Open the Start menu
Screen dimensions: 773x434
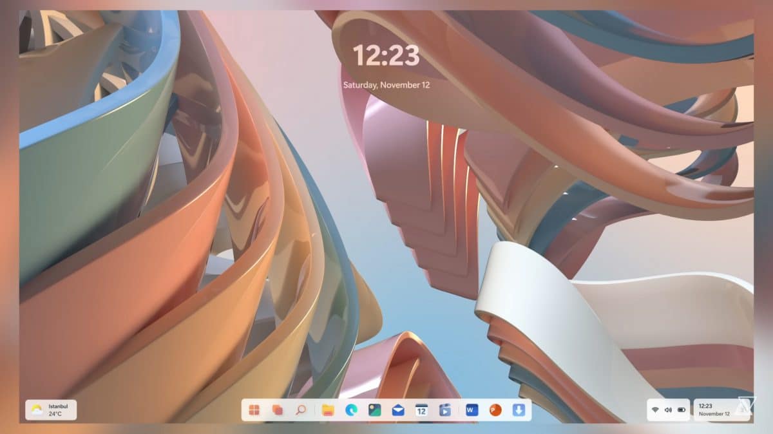pos(253,410)
